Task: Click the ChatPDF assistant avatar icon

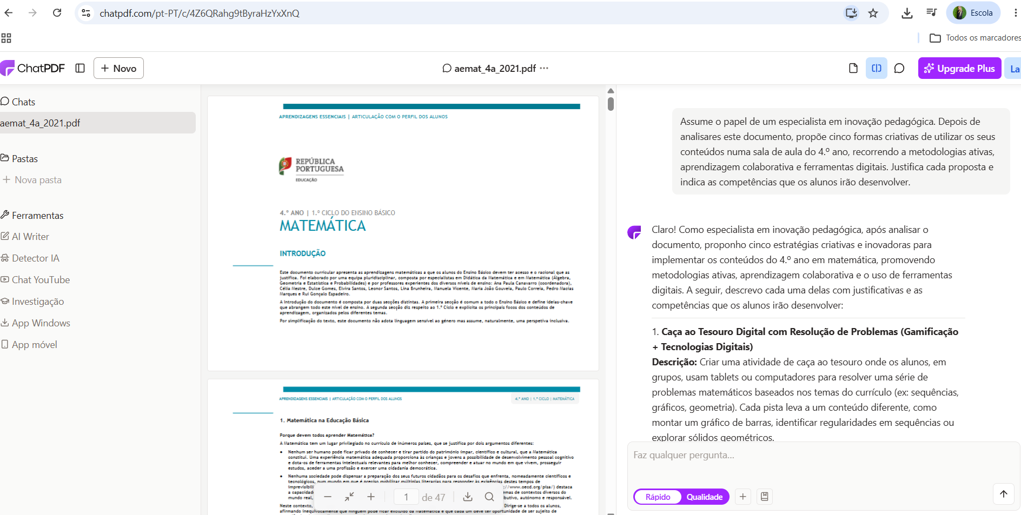Action: click(x=634, y=232)
